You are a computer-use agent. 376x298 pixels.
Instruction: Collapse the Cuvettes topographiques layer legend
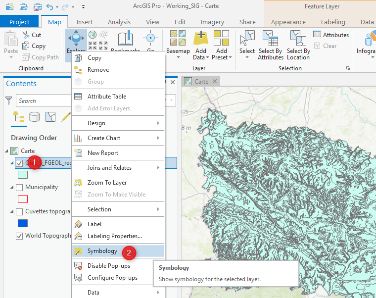tap(12, 212)
